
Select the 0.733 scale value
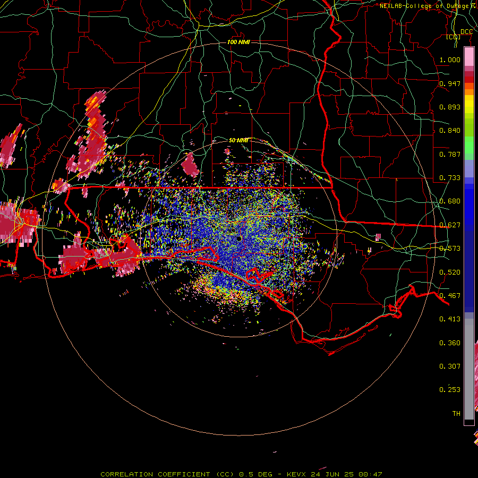pos(450,178)
